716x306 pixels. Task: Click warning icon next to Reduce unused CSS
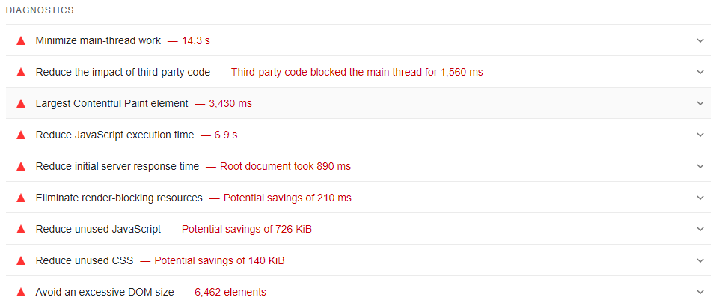click(x=21, y=260)
